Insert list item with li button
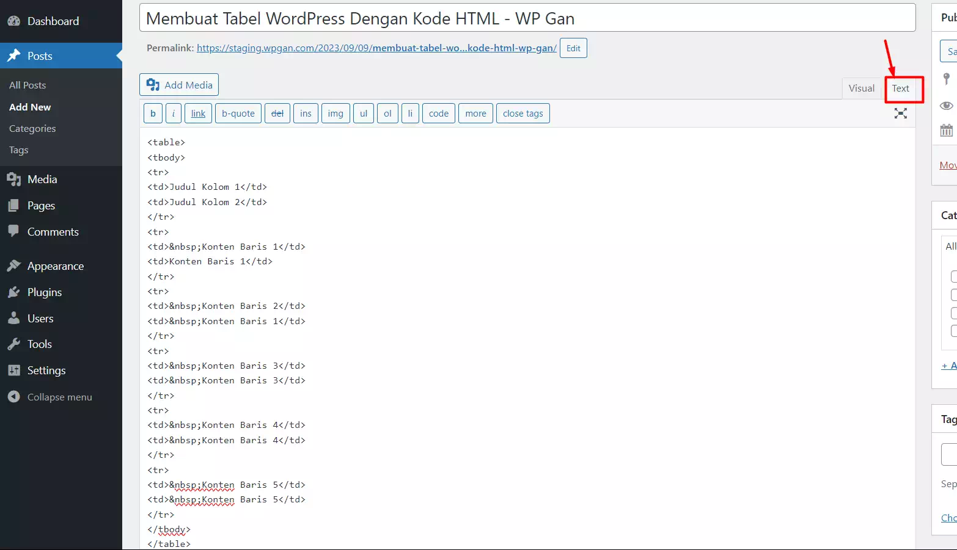Image resolution: width=957 pixels, height=550 pixels. click(x=410, y=114)
